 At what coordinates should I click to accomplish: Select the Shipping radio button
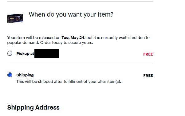pyautogui.click(x=10, y=75)
